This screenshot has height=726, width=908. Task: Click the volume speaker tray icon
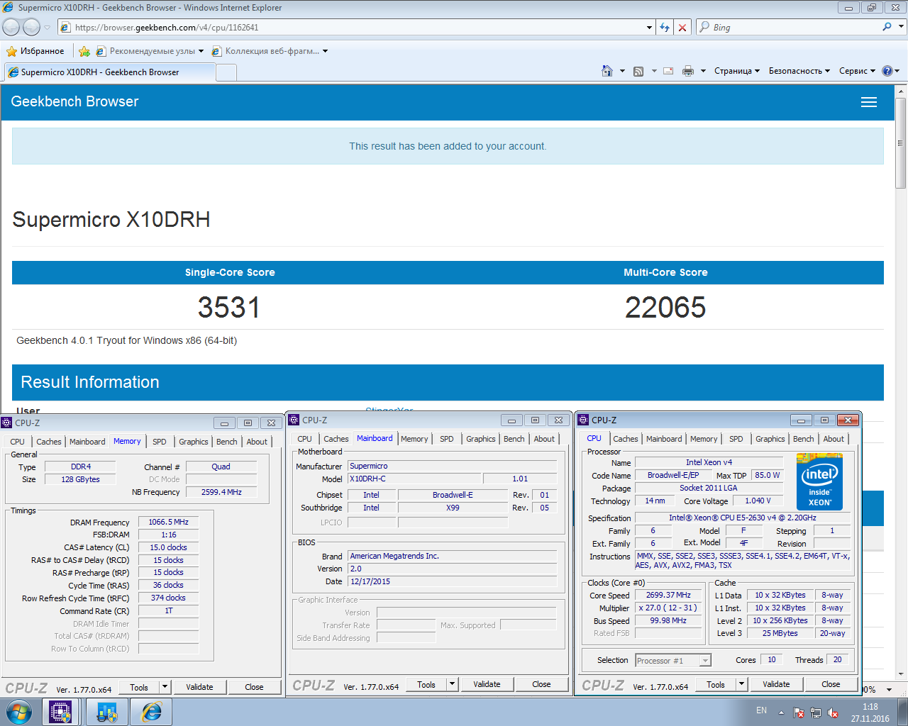pyautogui.click(x=834, y=713)
